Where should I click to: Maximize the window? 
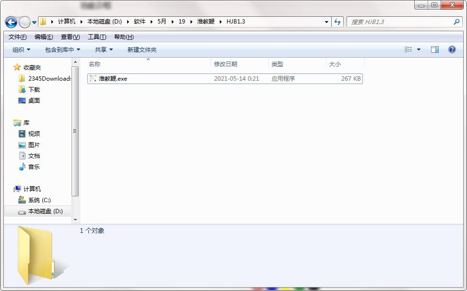point(434,5)
